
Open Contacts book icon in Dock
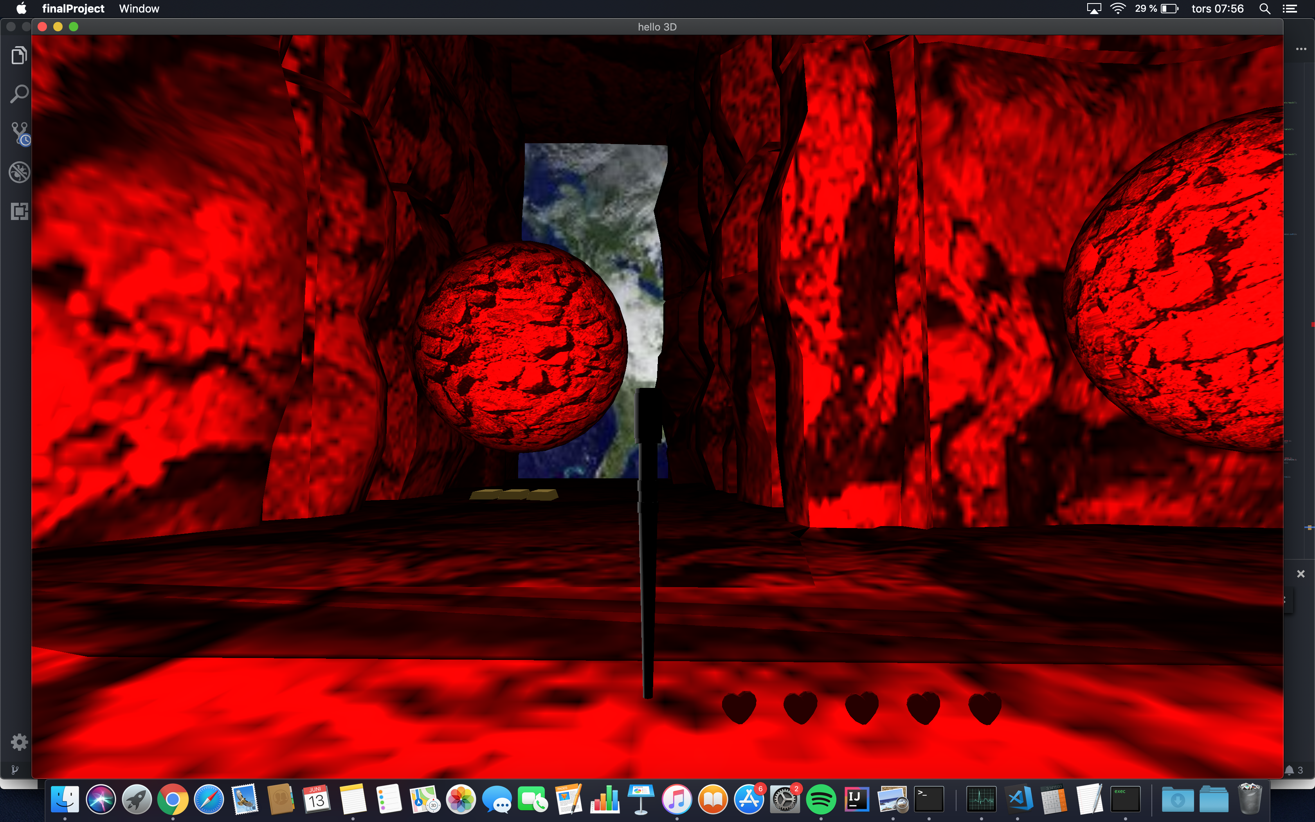pyautogui.click(x=281, y=799)
